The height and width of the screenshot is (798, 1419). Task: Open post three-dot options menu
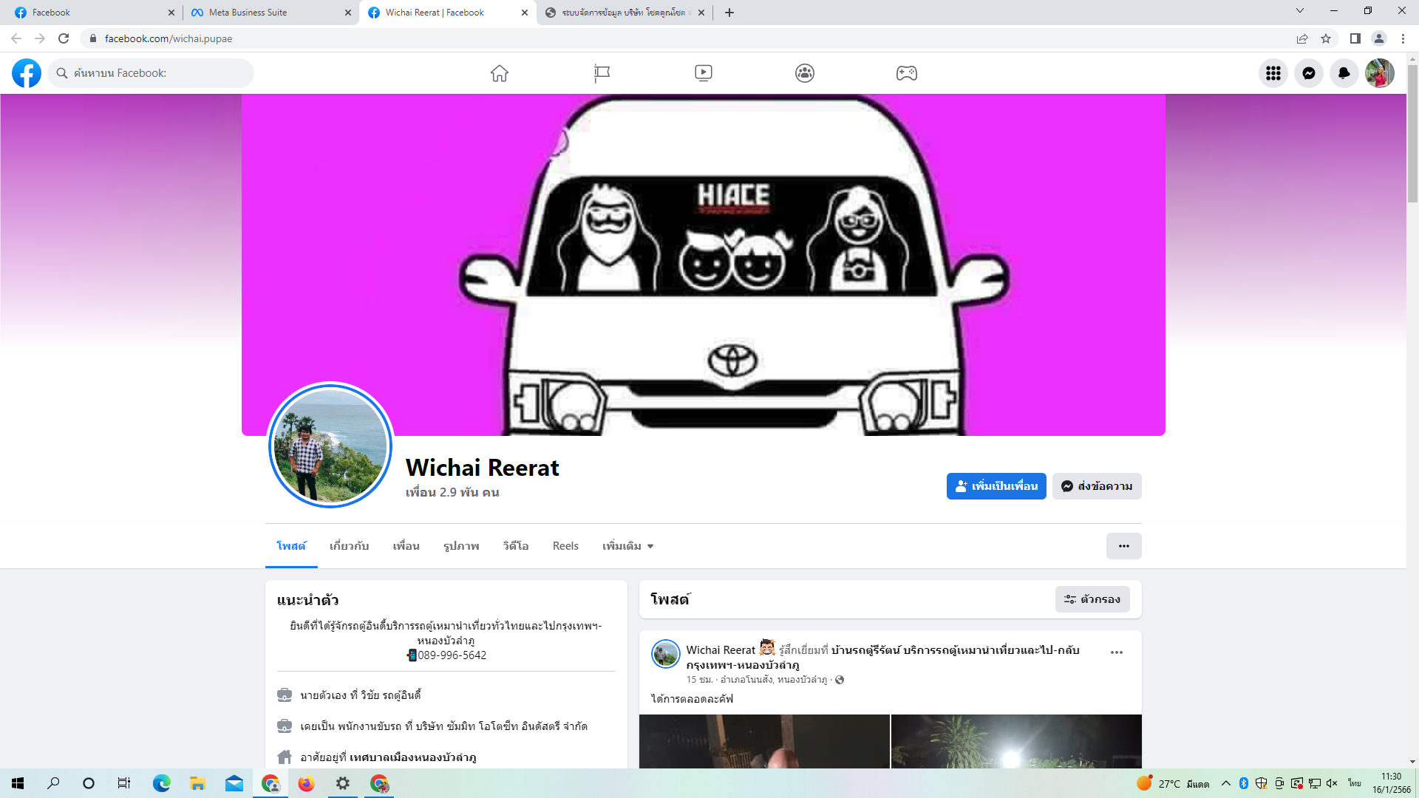[x=1117, y=652]
